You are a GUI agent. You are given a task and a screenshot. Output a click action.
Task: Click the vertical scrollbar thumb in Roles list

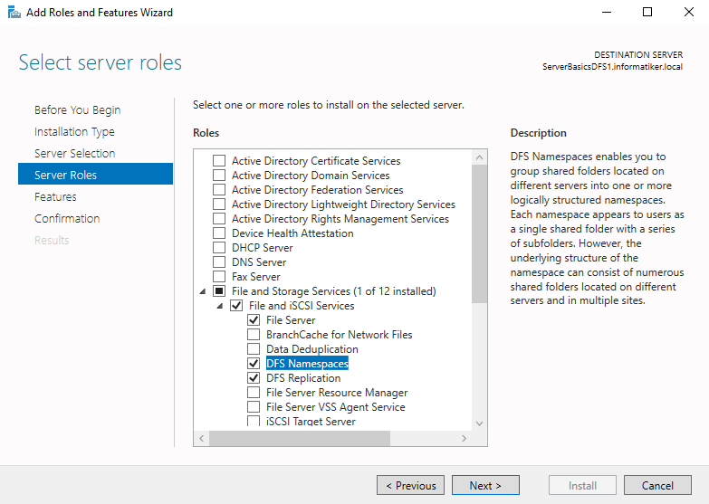[x=479, y=233]
